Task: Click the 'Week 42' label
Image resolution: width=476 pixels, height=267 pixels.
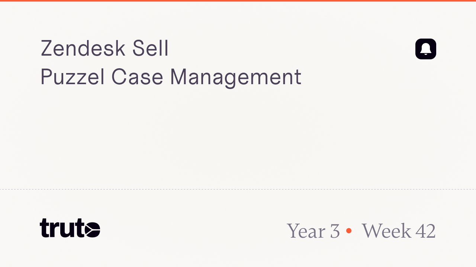Action: [398, 231]
